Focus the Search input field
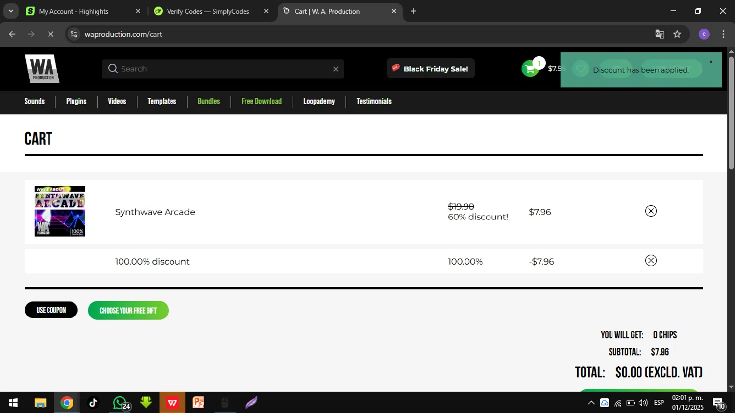735x413 pixels. pyautogui.click(x=223, y=69)
